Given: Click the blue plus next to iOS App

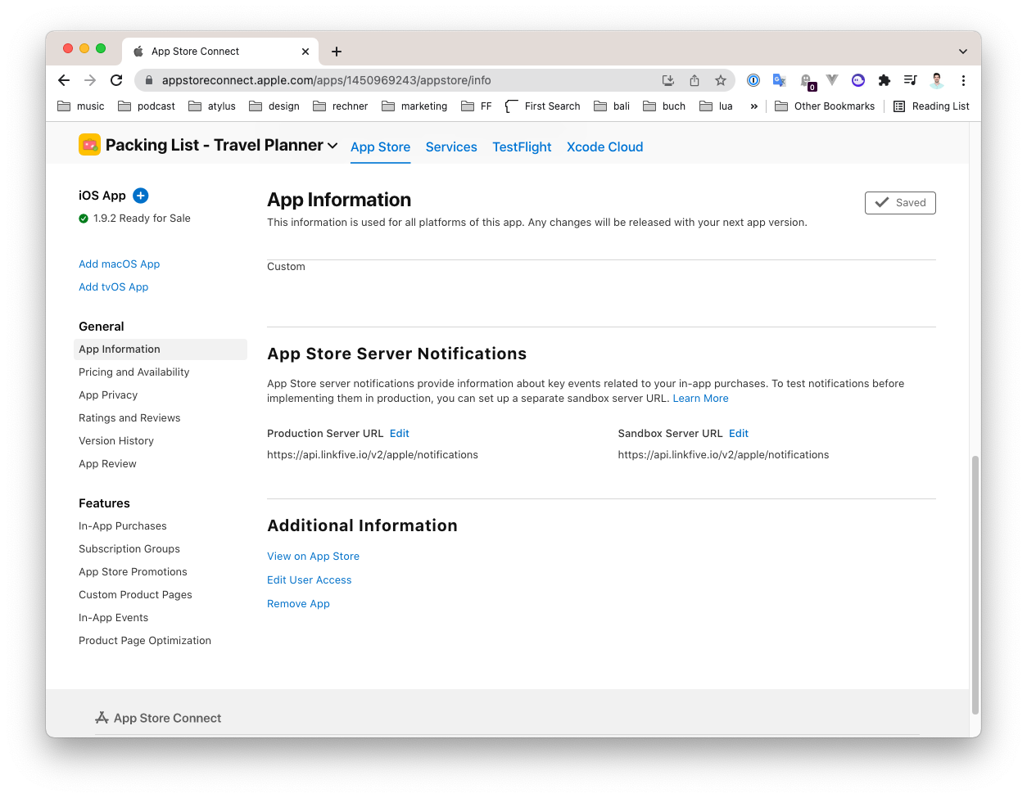Looking at the screenshot, I should (x=141, y=196).
